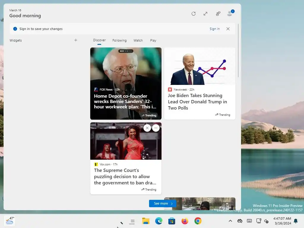304x228 pixels.
Task: Read the Supreme Court puzzling decision headline
Action: (125, 176)
